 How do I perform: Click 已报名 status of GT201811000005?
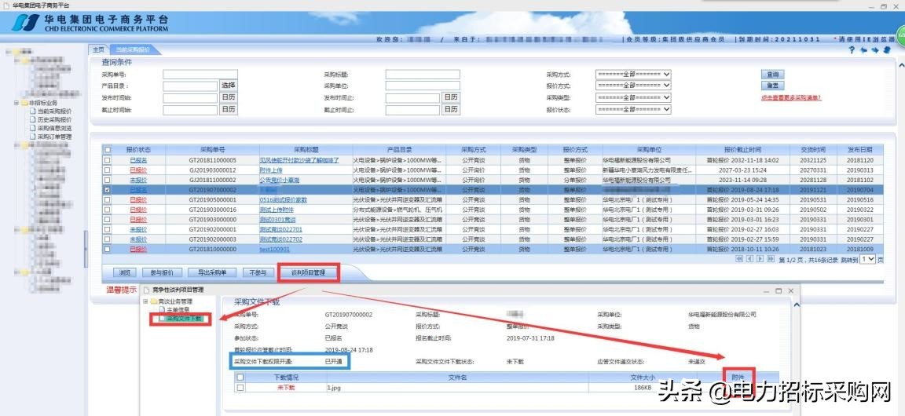pos(138,160)
